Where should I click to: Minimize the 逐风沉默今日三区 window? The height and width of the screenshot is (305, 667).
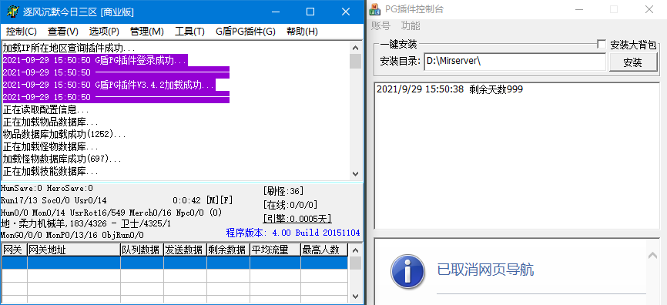point(276,12)
